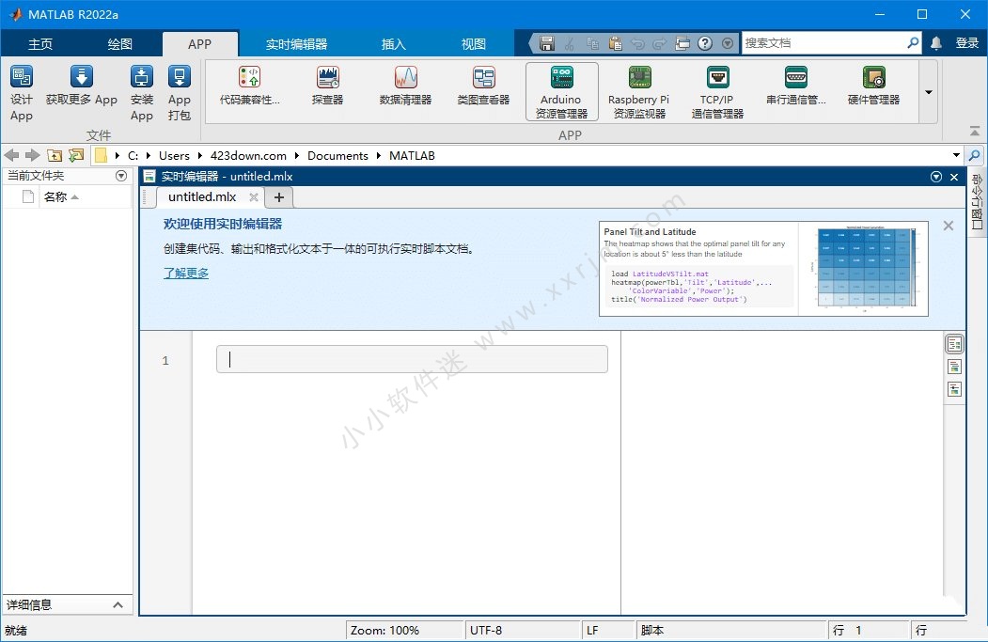This screenshot has width=988, height=642.
Task: Launch the Arduino 资源管理器 app
Action: click(x=561, y=92)
